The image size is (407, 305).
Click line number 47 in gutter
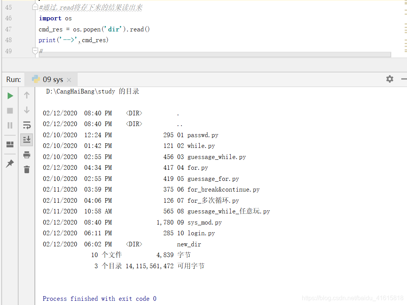pos(8,29)
